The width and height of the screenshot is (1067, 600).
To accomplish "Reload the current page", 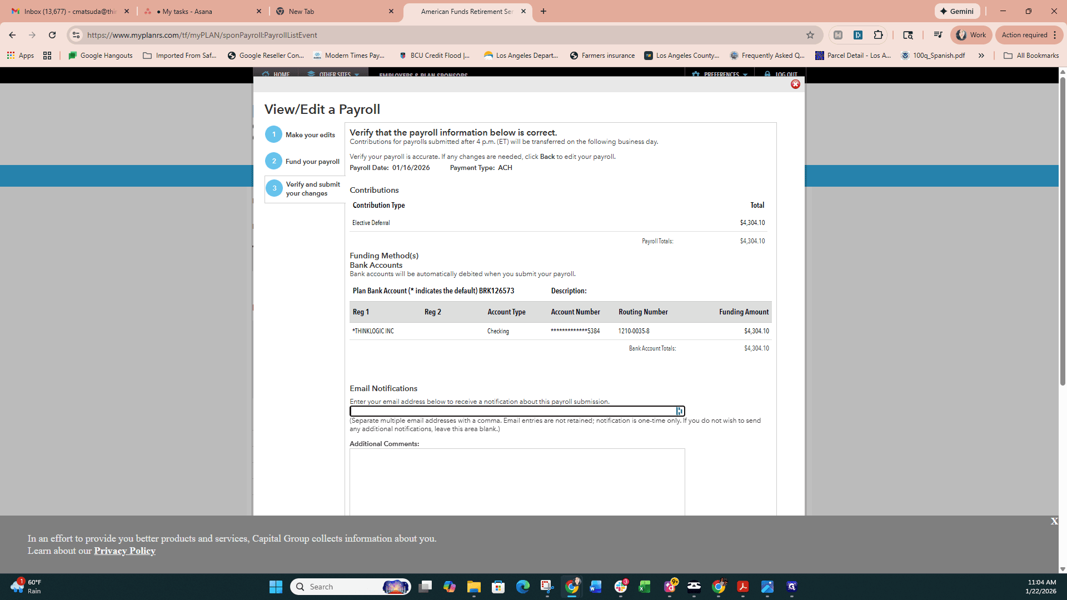I will 52,35.
